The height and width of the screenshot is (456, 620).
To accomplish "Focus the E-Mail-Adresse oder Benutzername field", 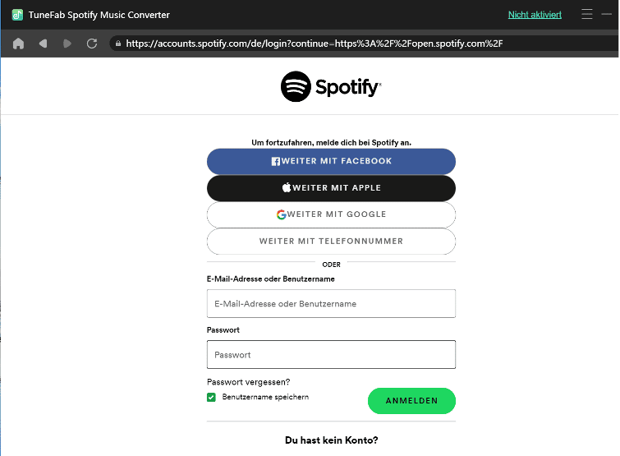I will [331, 304].
